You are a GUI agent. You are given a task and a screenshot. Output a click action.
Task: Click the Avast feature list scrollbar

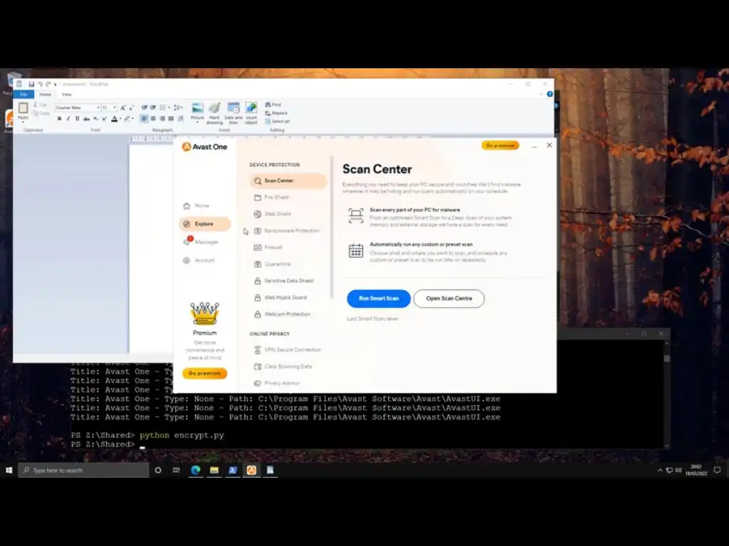[x=332, y=227]
